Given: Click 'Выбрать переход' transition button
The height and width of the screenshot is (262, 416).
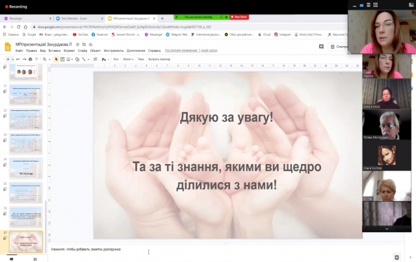Looking at the screenshot, I should pyautogui.click(x=159, y=59).
